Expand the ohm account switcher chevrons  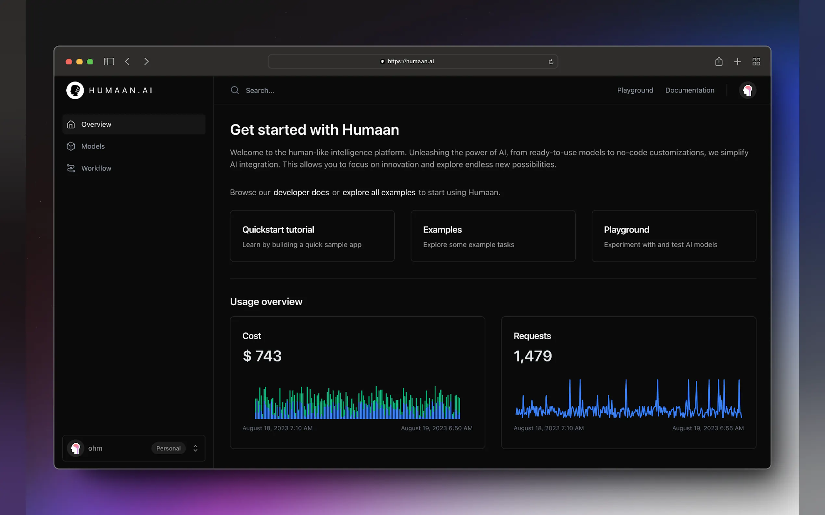click(196, 448)
